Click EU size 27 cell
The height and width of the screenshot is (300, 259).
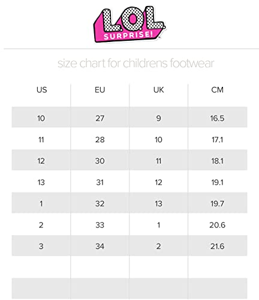click(100, 118)
